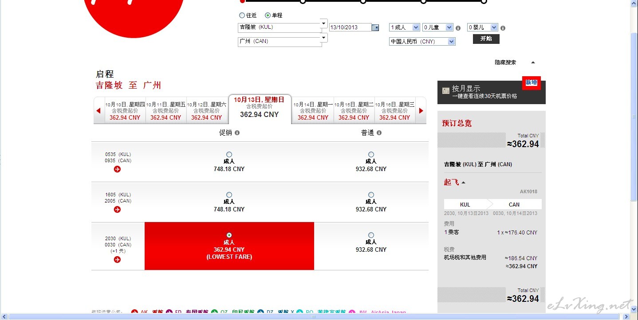Image resolution: width=638 pixels, height=320 pixels.
Task: Open the 成人 passenger count dropdown
Action: (404, 27)
